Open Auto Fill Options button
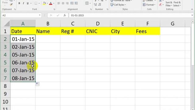This screenshot has width=195, height=110. [37, 84]
